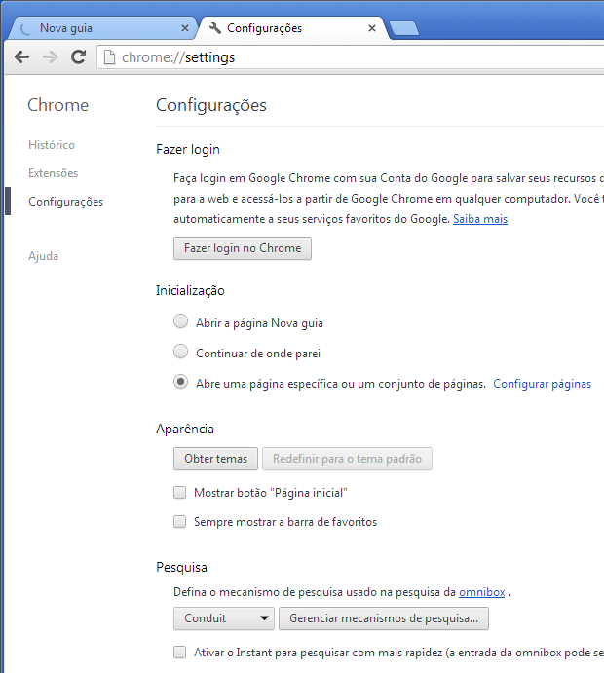604x673 pixels.
Task: Close the Configurações tab
Action: (x=372, y=28)
